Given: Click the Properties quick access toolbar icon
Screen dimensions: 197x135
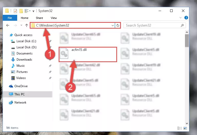Looking at the screenshot, I should click(15, 11).
